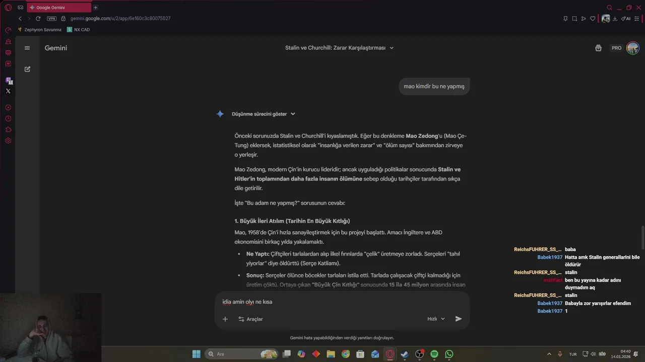
Task: Open WhatsApp in the taskbar
Action: click(x=449, y=354)
